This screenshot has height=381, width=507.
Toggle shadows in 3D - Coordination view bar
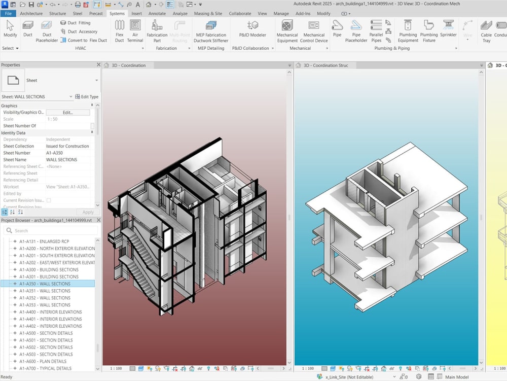[158, 368]
